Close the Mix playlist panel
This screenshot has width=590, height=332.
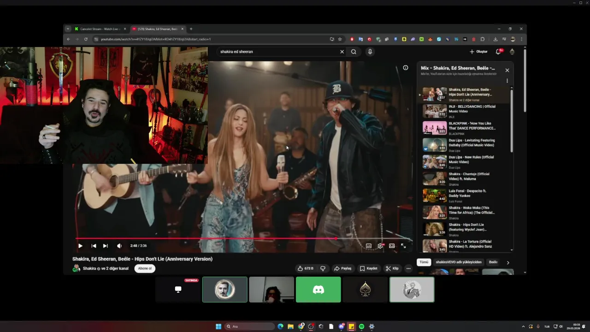click(507, 70)
